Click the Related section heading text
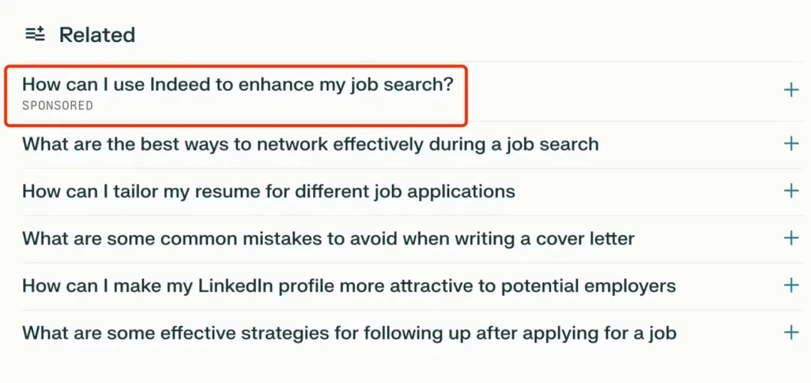The image size is (811, 383). [x=97, y=35]
